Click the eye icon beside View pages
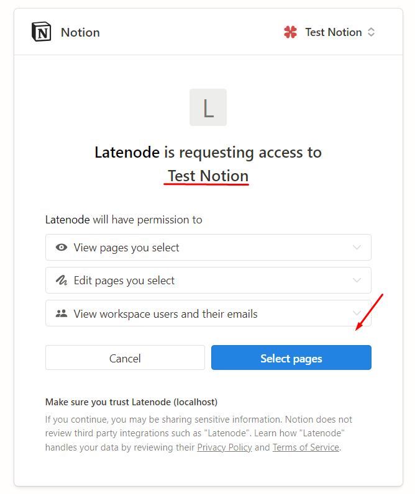 62,248
